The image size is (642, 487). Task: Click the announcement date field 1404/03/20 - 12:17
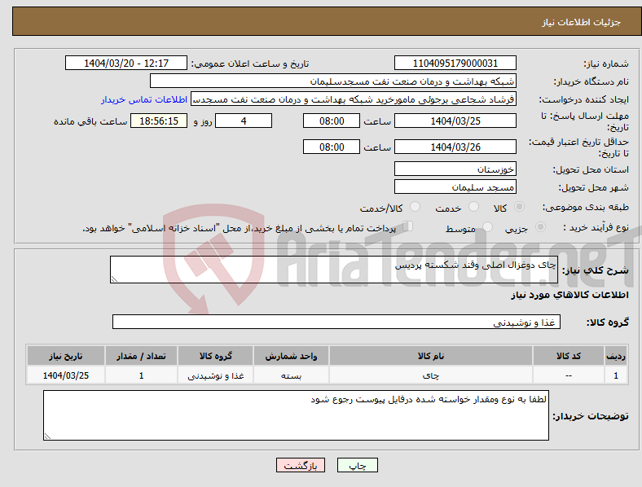(126, 63)
